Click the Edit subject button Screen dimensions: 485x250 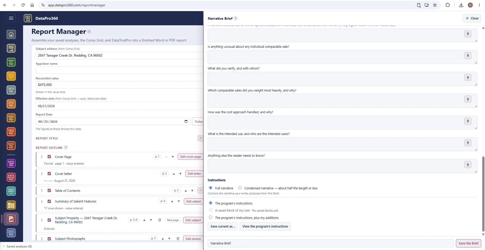pos(193,220)
